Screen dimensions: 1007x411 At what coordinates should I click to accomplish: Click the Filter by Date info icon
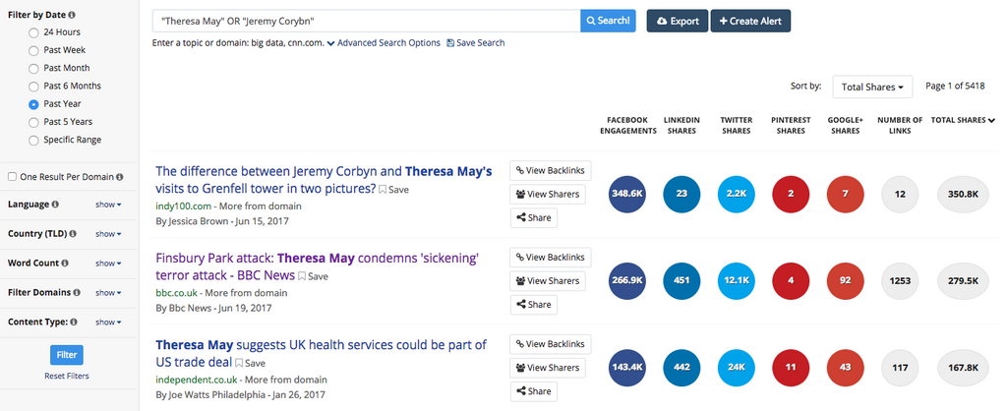tap(74, 16)
